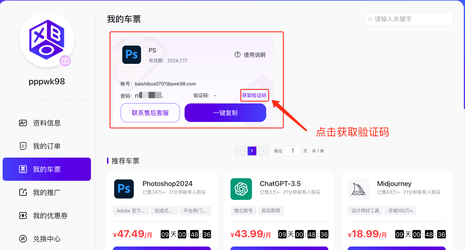The width and height of the screenshot is (465, 250).
Task: Open the 资料信息 menu item
Action: [x=47, y=123]
